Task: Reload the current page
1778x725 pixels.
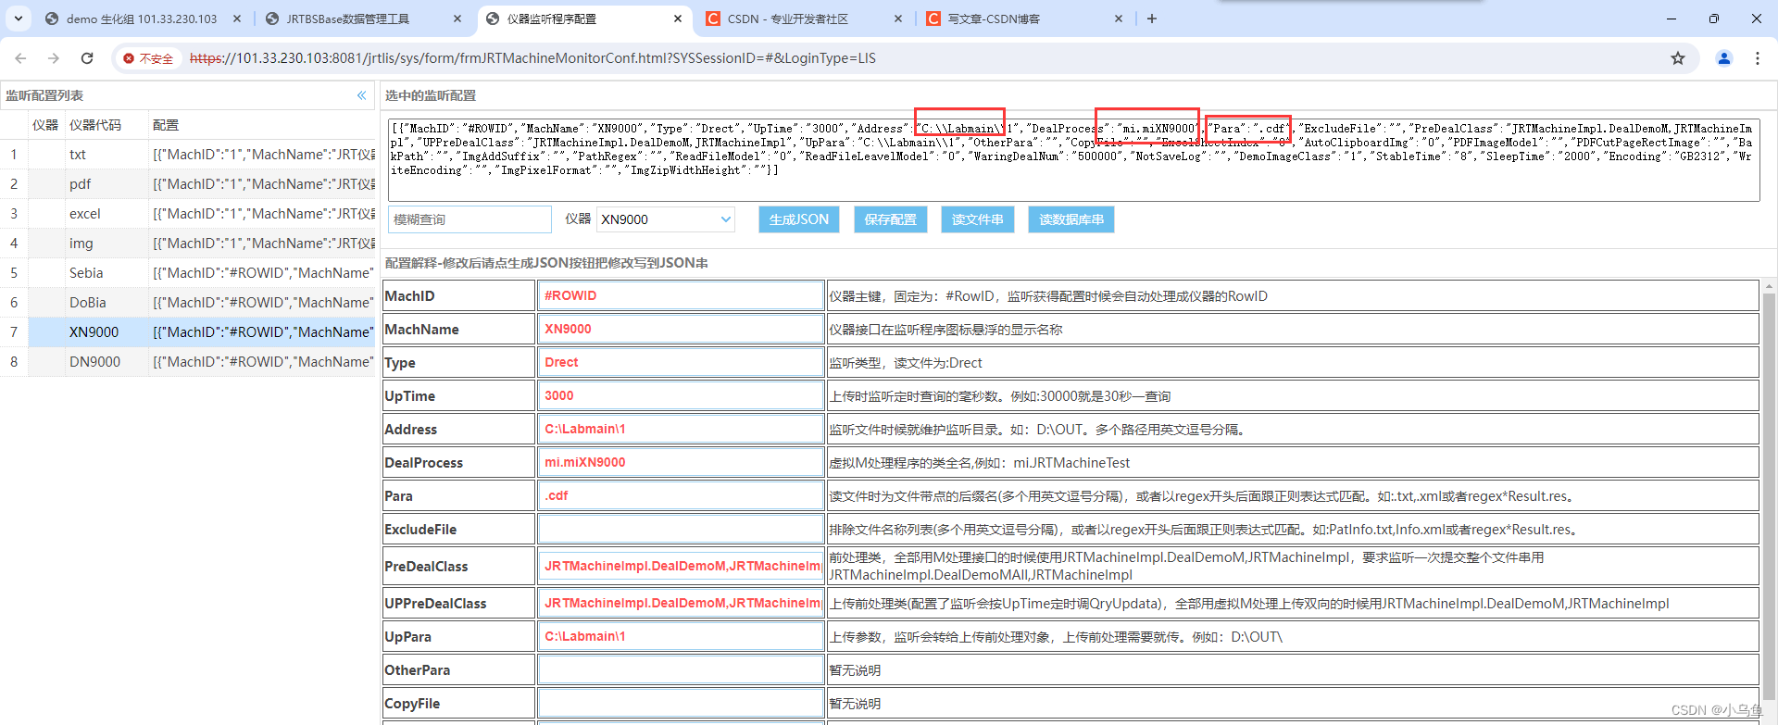Action: coord(87,58)
